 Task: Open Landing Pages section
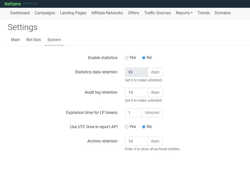tap(73, 13)
